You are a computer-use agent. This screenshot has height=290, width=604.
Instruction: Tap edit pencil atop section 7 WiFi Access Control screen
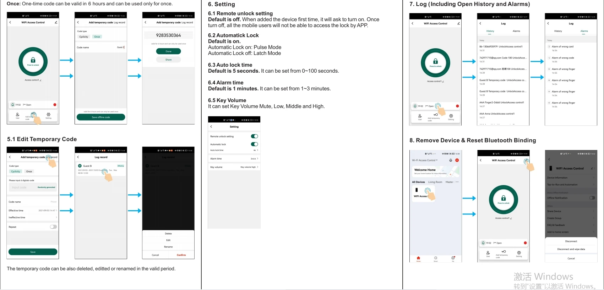458,23
